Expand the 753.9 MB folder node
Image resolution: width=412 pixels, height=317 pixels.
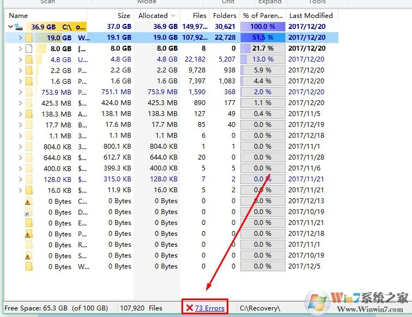pos(20,92)
